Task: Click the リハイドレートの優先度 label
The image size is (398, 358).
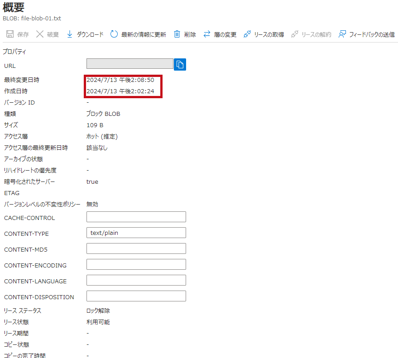Action: point(30,171)
